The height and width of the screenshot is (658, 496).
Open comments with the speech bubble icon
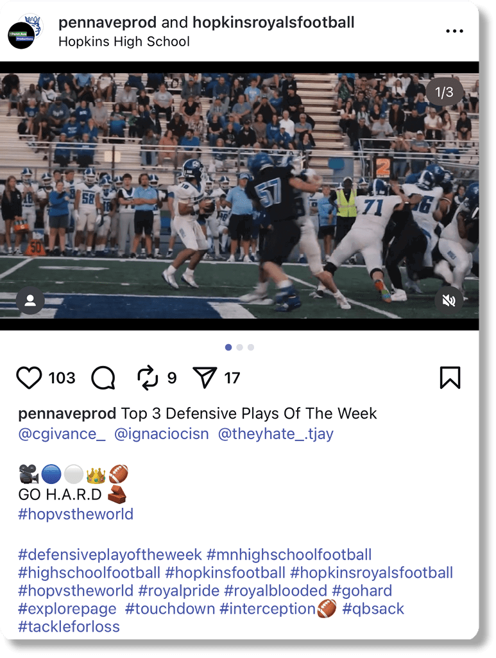coord(103,377)
